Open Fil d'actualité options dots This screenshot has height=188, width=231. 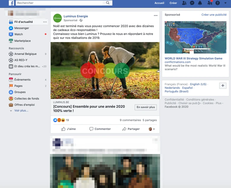coord(45,22)
